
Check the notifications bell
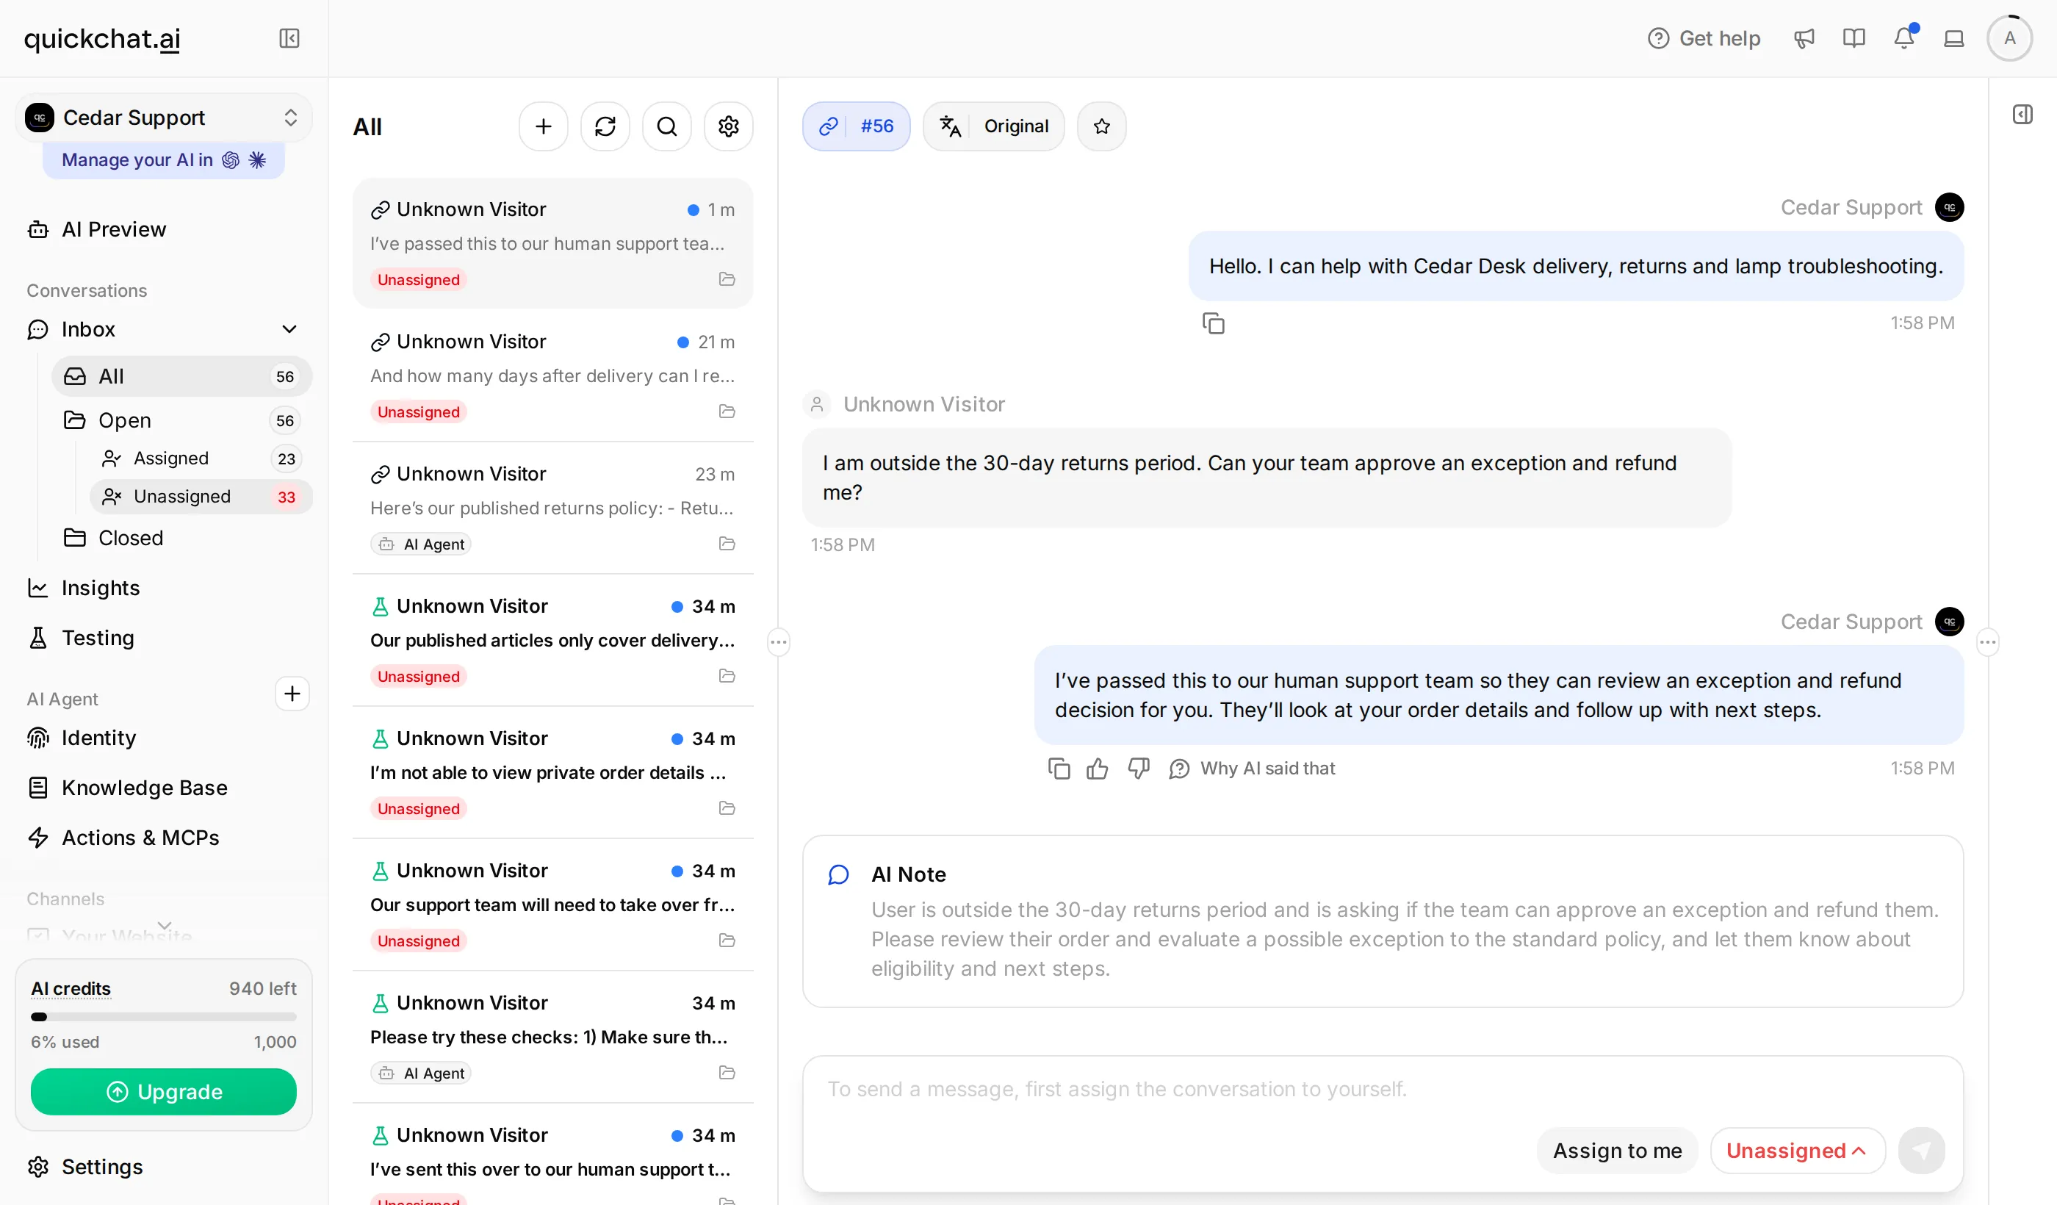1904,38
